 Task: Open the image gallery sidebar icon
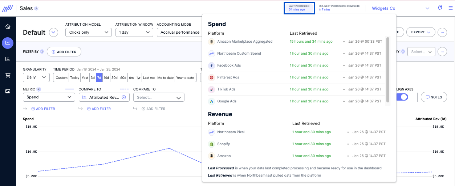click(8, 91)
